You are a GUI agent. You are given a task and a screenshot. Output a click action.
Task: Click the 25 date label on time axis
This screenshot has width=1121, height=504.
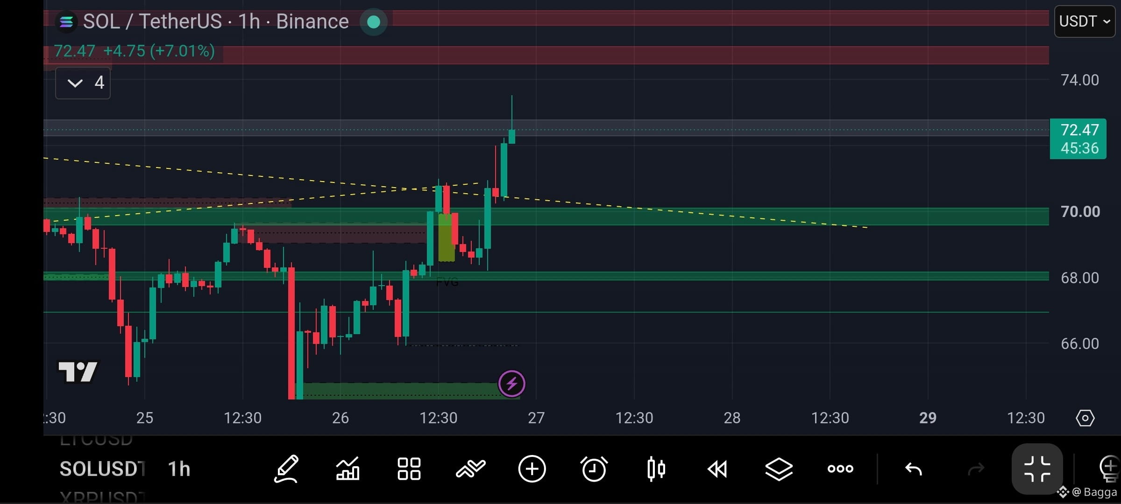(x=144, y=418)
